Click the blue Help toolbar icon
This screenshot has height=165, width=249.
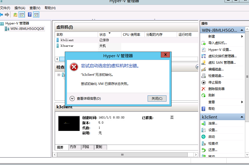[30, 15]
